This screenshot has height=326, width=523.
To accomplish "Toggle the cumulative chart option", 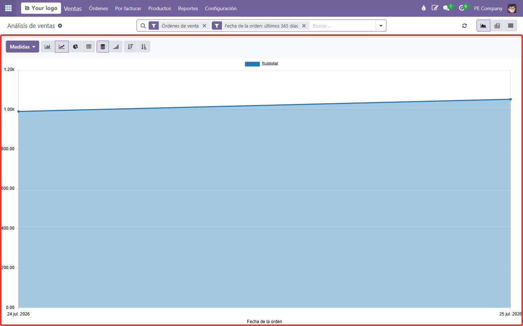I will (x=116, y=47).
